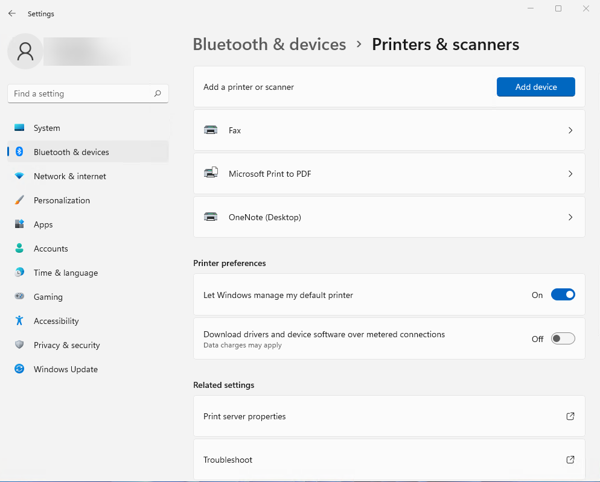Click the OneNote (Desktop) printer icon
The height and width of the screenshot is (482, 600).
(x=211, y=217)
